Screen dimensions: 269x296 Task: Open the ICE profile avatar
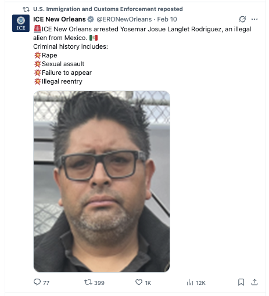point(21,23)
